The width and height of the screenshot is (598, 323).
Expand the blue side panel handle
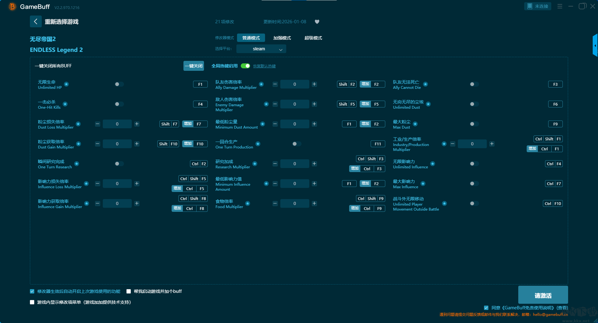(x=595, y=46)
